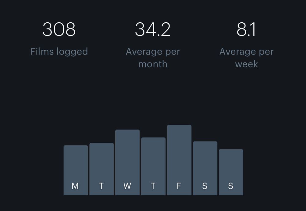This screenshot has height=211, width=306.
Task: Tap the Average per week caption
Action: click(x=246, y=58)
